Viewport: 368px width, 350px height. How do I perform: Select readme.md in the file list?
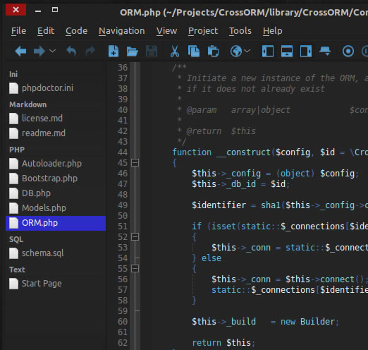coord(56,133)
